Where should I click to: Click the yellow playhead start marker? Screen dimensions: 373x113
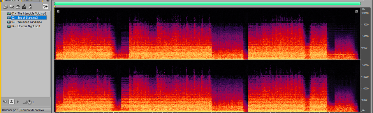click(55, 6)
